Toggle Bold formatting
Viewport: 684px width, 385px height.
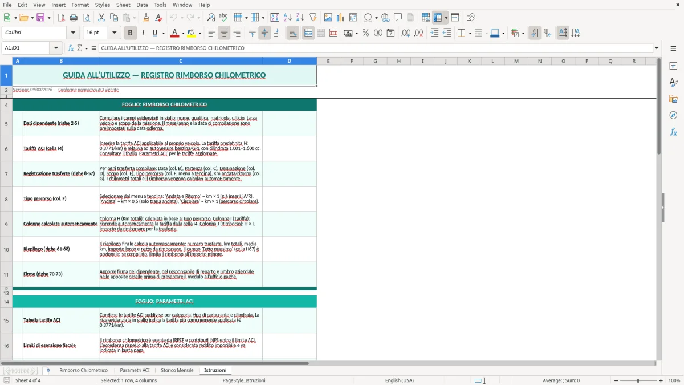click(x=130, y=33)
